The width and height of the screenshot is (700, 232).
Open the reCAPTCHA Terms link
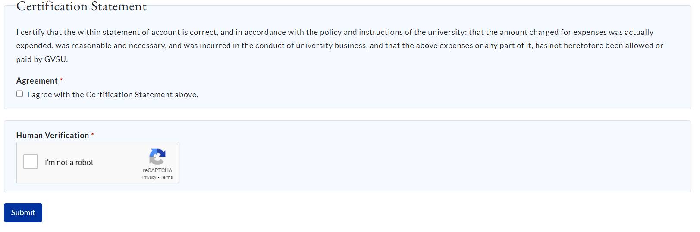pos(167,177)
